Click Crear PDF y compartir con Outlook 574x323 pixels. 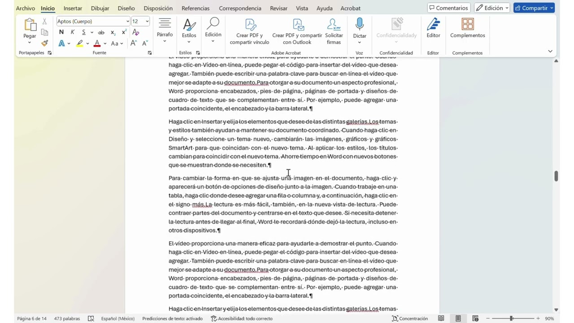point(297,31)
